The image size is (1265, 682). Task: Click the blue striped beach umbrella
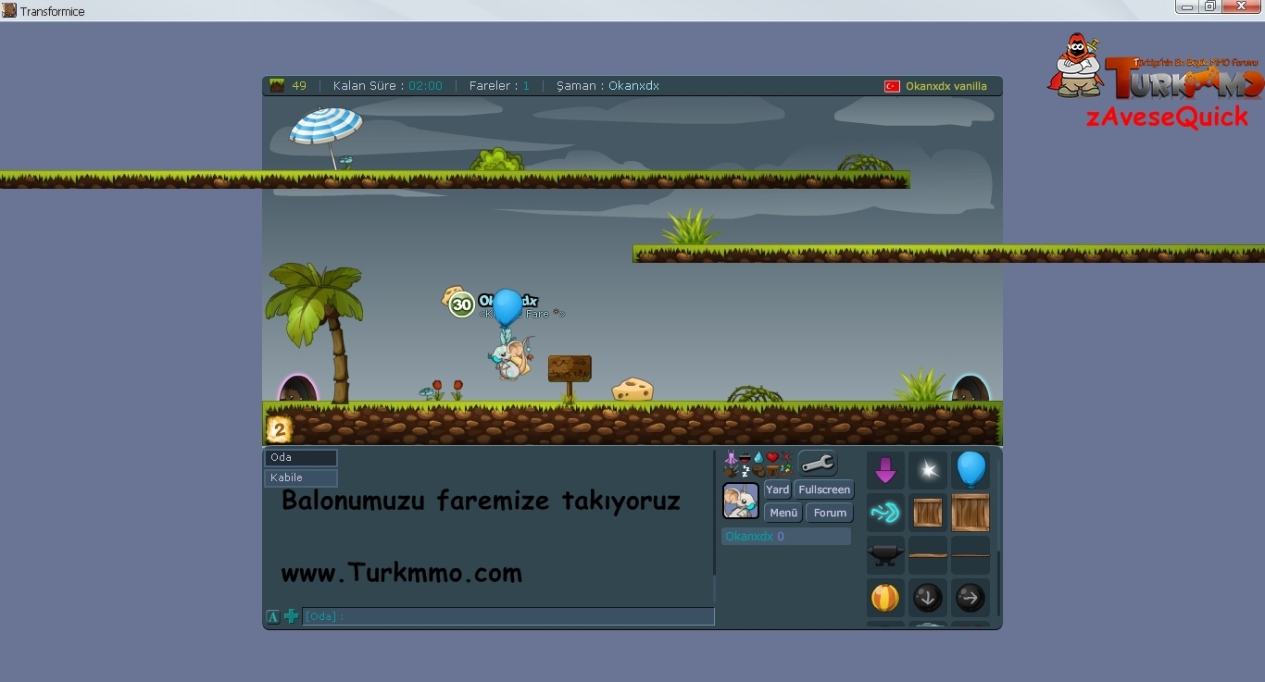click(x=326, y=137)
